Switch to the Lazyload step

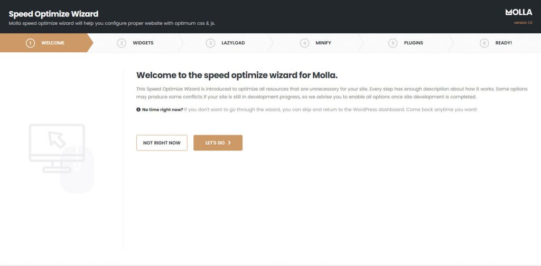point(227,43)
